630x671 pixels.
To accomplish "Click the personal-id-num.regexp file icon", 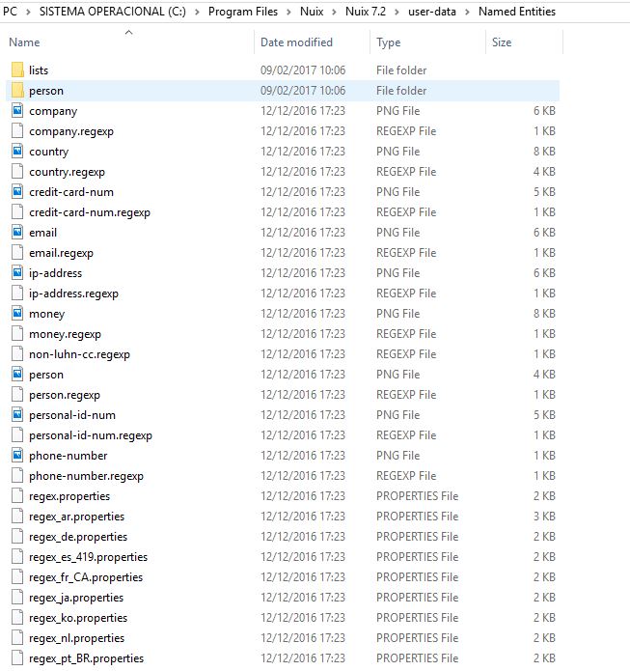I will tap(17, 435).
